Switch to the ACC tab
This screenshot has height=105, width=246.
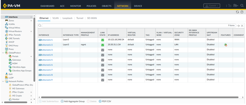tap(62, 6)
